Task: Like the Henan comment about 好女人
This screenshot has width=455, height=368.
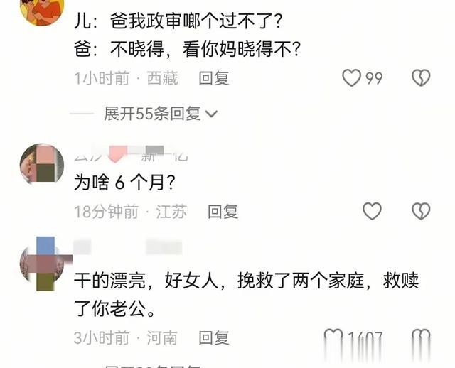Action: click(x=333, y=337)
